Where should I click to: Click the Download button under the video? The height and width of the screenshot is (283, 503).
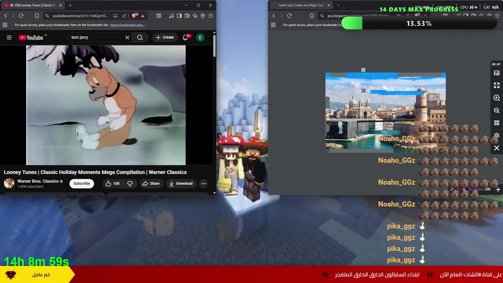[x=181, y=184]
